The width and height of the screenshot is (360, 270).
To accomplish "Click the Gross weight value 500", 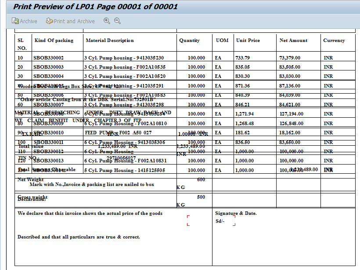I will [201, 197].
